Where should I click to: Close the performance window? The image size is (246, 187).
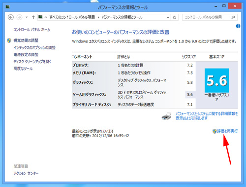[235, 6]
